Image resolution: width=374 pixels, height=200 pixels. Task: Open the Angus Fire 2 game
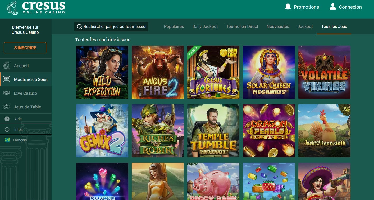pyautogui.click(x=158, y=72)
